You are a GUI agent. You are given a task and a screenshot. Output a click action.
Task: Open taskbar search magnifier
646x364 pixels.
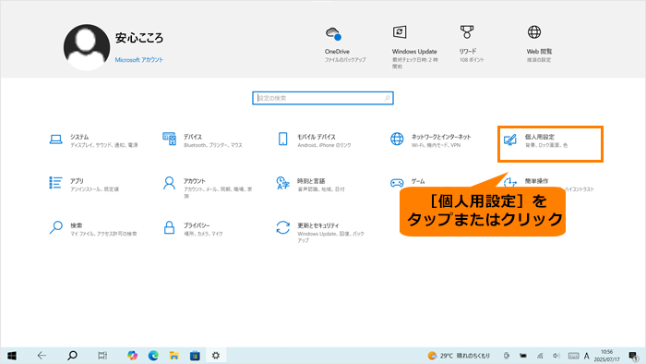pos(72,356)
